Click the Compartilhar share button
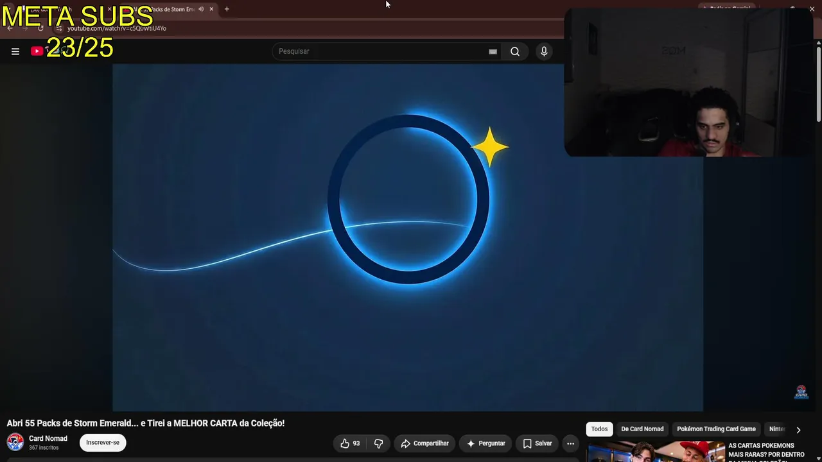The width and height of the screenshot is (822, 462). [x=424, y=443]
